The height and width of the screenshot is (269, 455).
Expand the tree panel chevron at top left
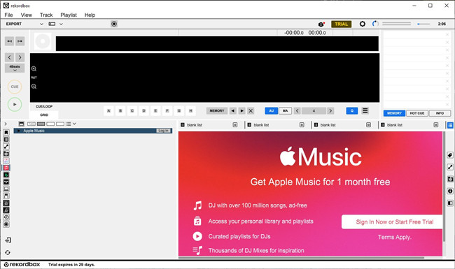pyautogui.click(x=5, y=124)
